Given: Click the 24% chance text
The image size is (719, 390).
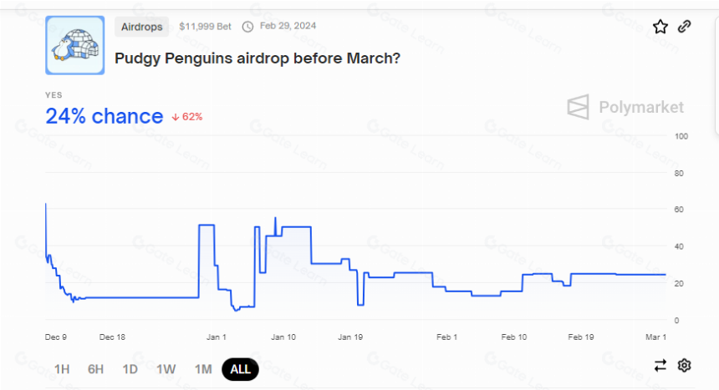Looking at the screenshot, I should point(105,116).
